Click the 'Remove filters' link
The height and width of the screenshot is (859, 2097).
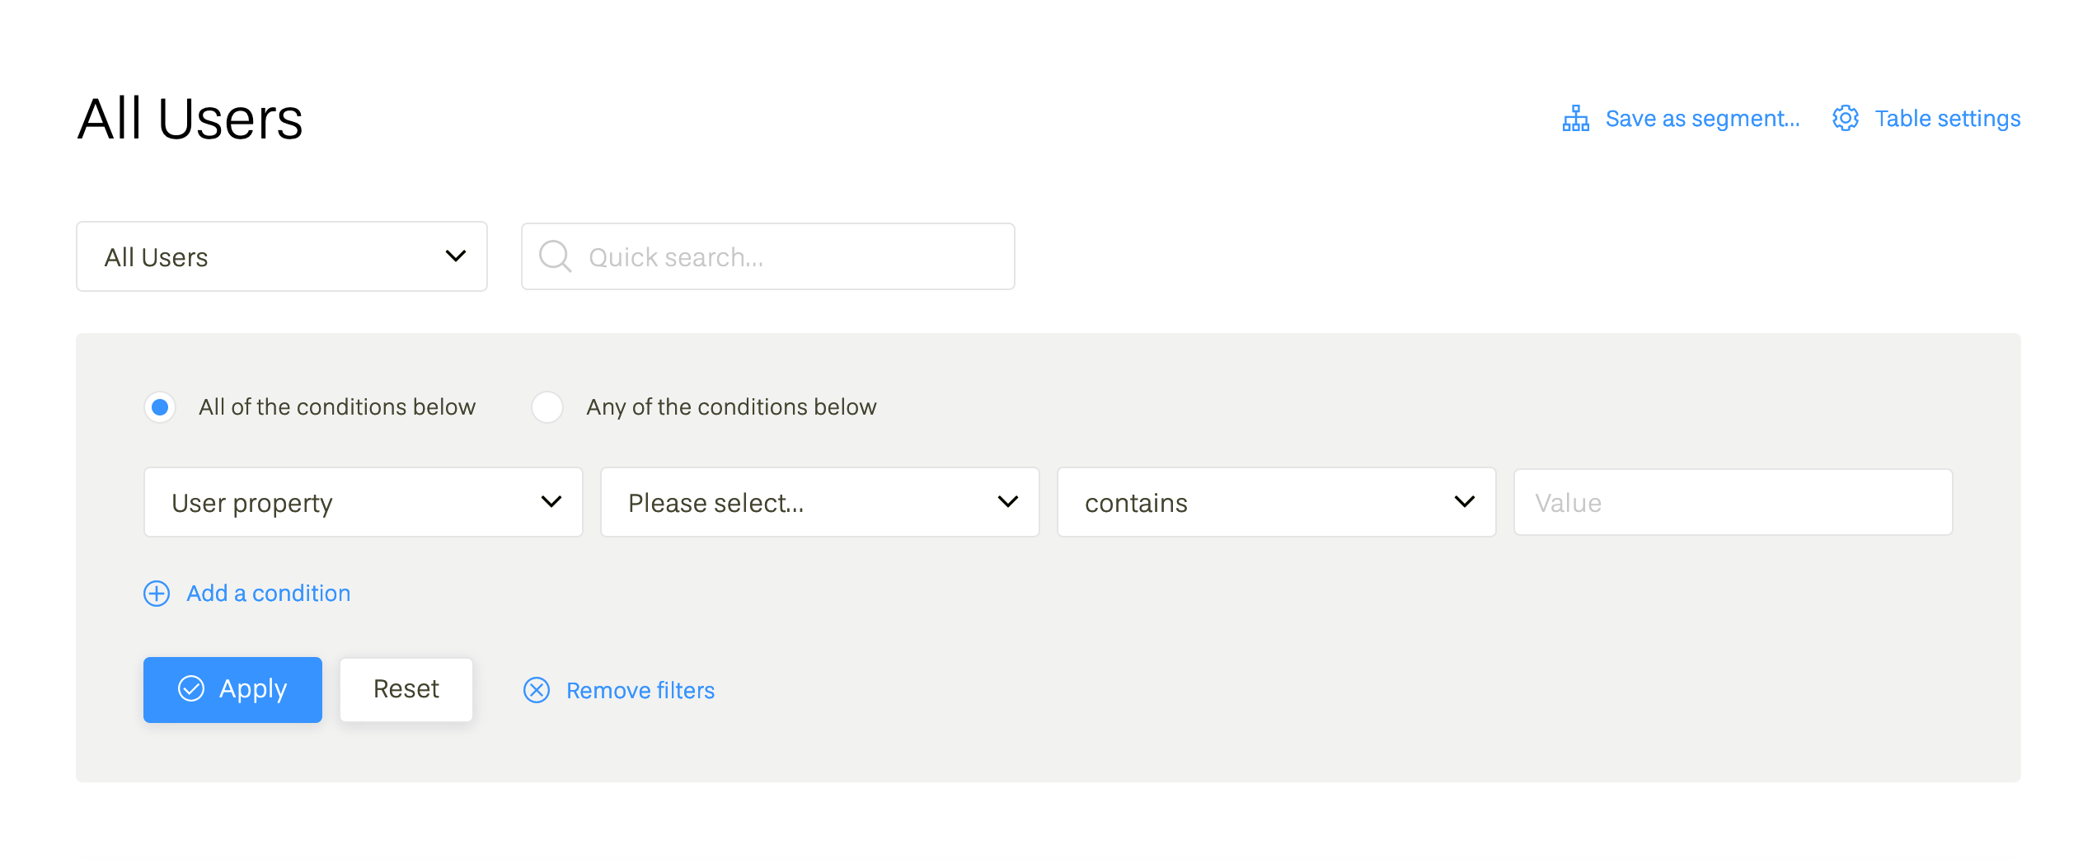coord(640,691)
